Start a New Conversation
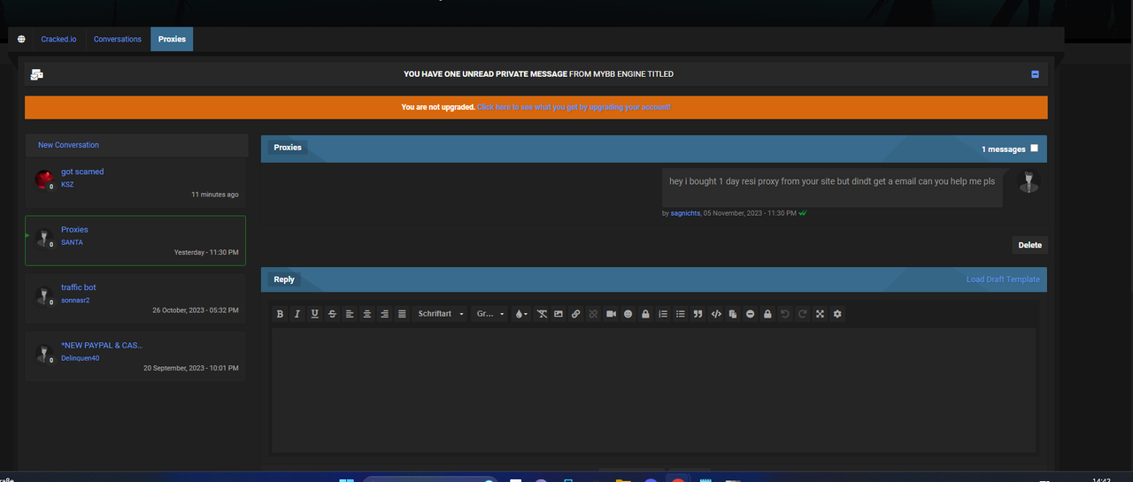The image size is (1133, 482). click(x=68, y=145)
